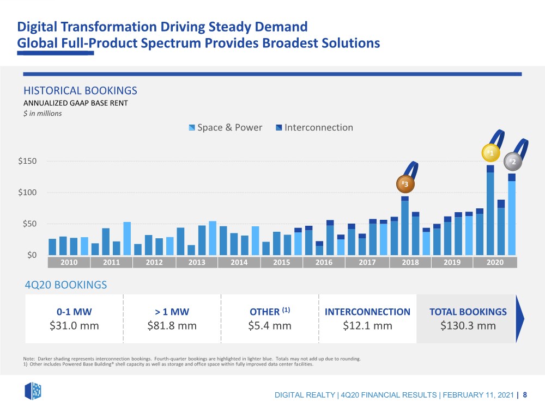Screen dimensions: 545x408
Task: Click the > 1 MW heading
Action: pyautogui.click(x=172, y=312)
